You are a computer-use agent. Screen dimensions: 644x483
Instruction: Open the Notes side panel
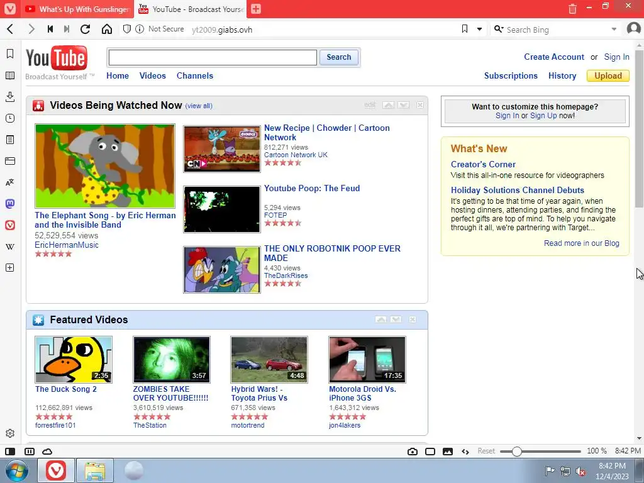click(10, 140)
